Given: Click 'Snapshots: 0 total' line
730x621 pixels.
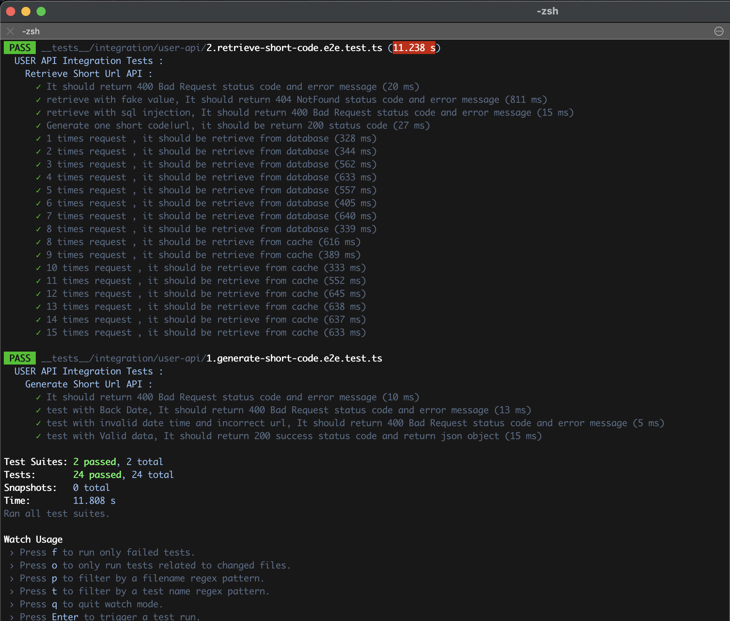Looking at the screenshot, I should click(57, 487).
